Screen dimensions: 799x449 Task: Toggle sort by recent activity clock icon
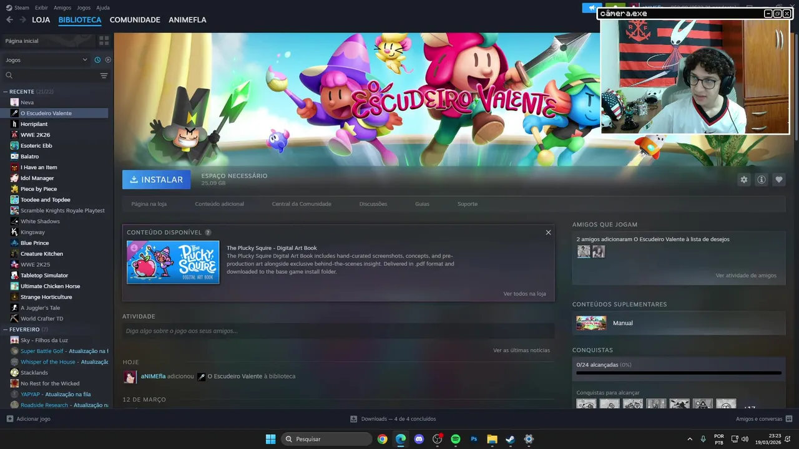pos(97,60)
